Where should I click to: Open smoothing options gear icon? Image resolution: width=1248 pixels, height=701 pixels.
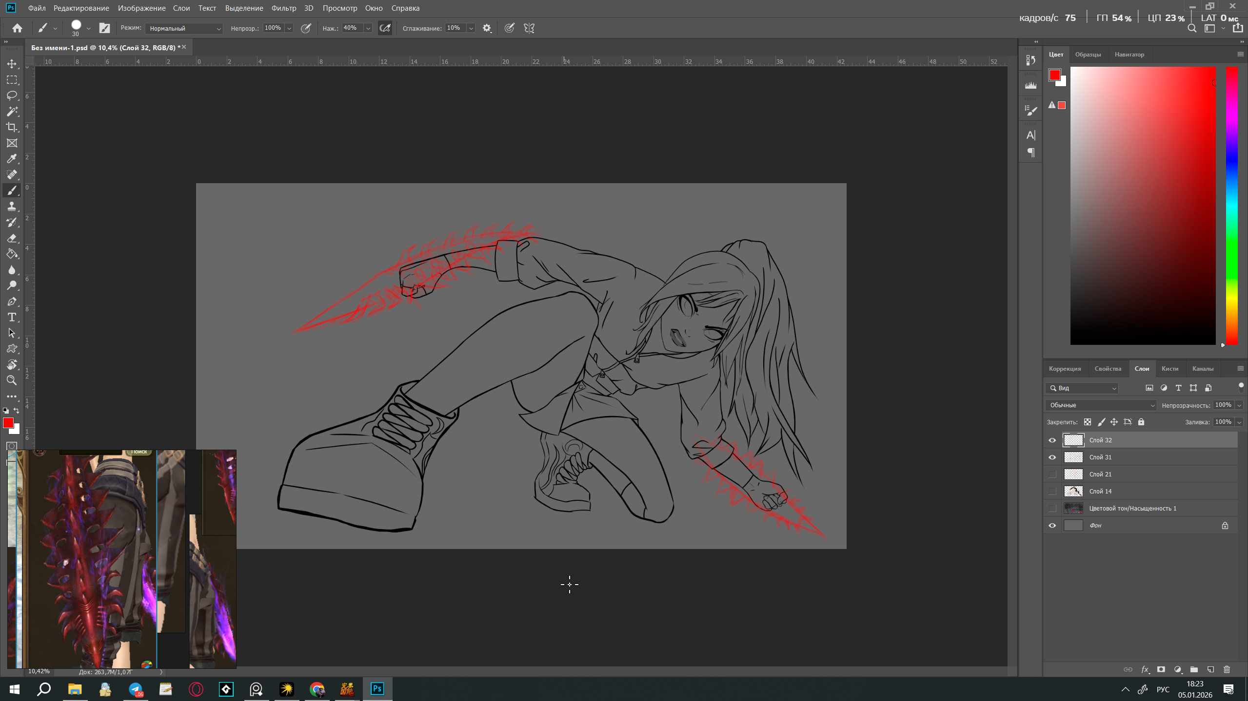click(487, 28)
